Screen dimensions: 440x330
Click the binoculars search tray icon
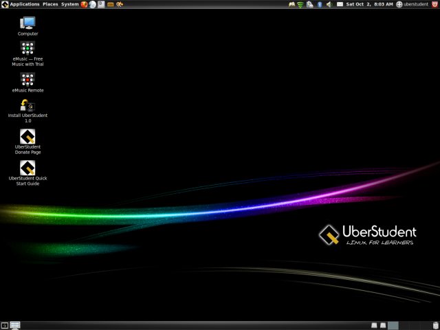pyautogui.click(x=291, y=4)
